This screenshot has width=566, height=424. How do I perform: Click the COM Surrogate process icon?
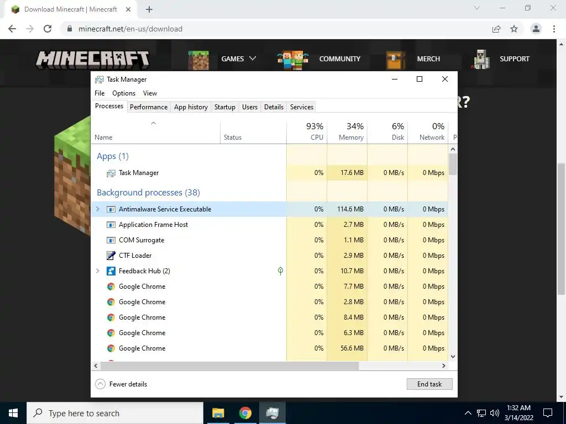tap(111, 241)
